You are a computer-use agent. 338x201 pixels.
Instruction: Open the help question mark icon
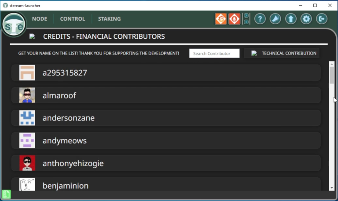[x=260, y=19]
